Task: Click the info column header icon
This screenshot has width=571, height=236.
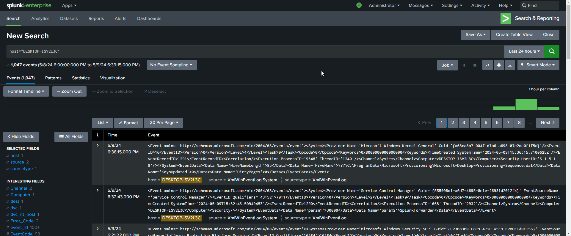Action: [x=98, y=135]
